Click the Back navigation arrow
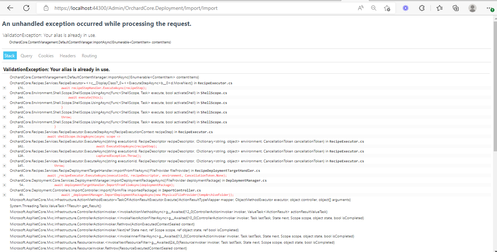The image size is (497, 252). 10,8
